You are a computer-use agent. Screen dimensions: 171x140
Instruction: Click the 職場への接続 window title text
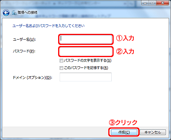pos(27,13)
